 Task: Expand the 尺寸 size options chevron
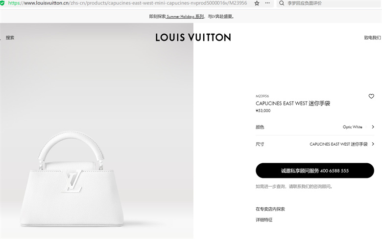(373, 144)
